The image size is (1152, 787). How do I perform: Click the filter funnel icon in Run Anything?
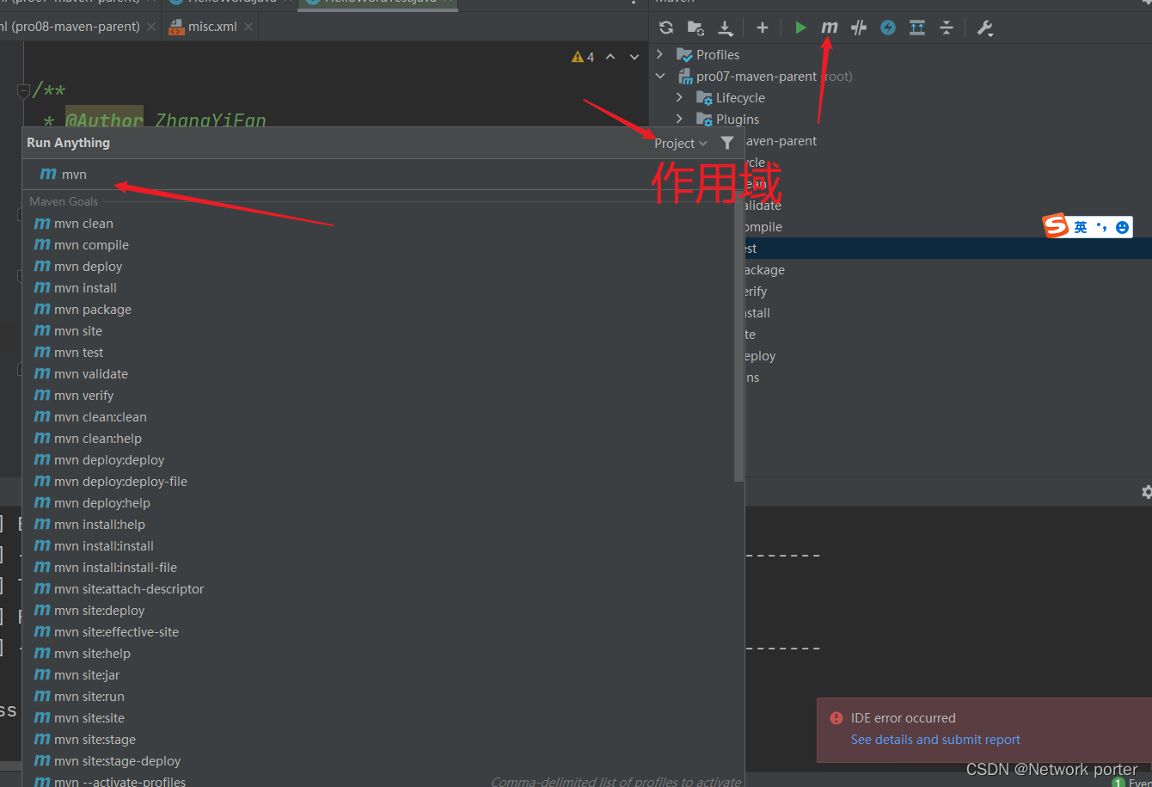tap(727, 143)
